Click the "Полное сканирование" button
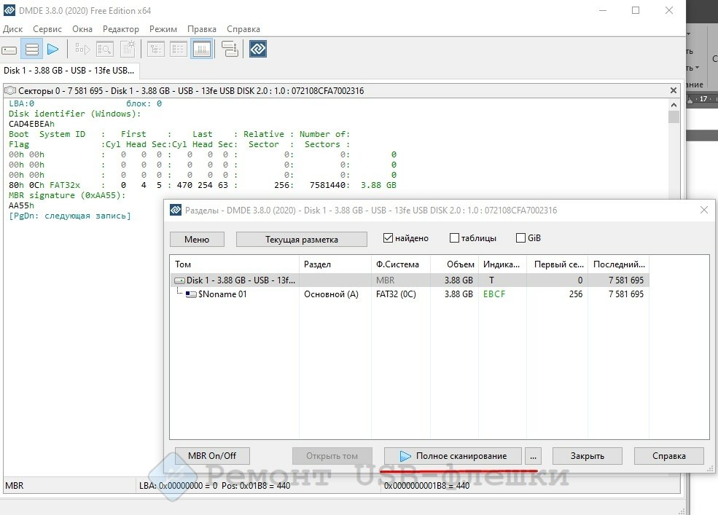718x515 pixels. coord(453,456)
